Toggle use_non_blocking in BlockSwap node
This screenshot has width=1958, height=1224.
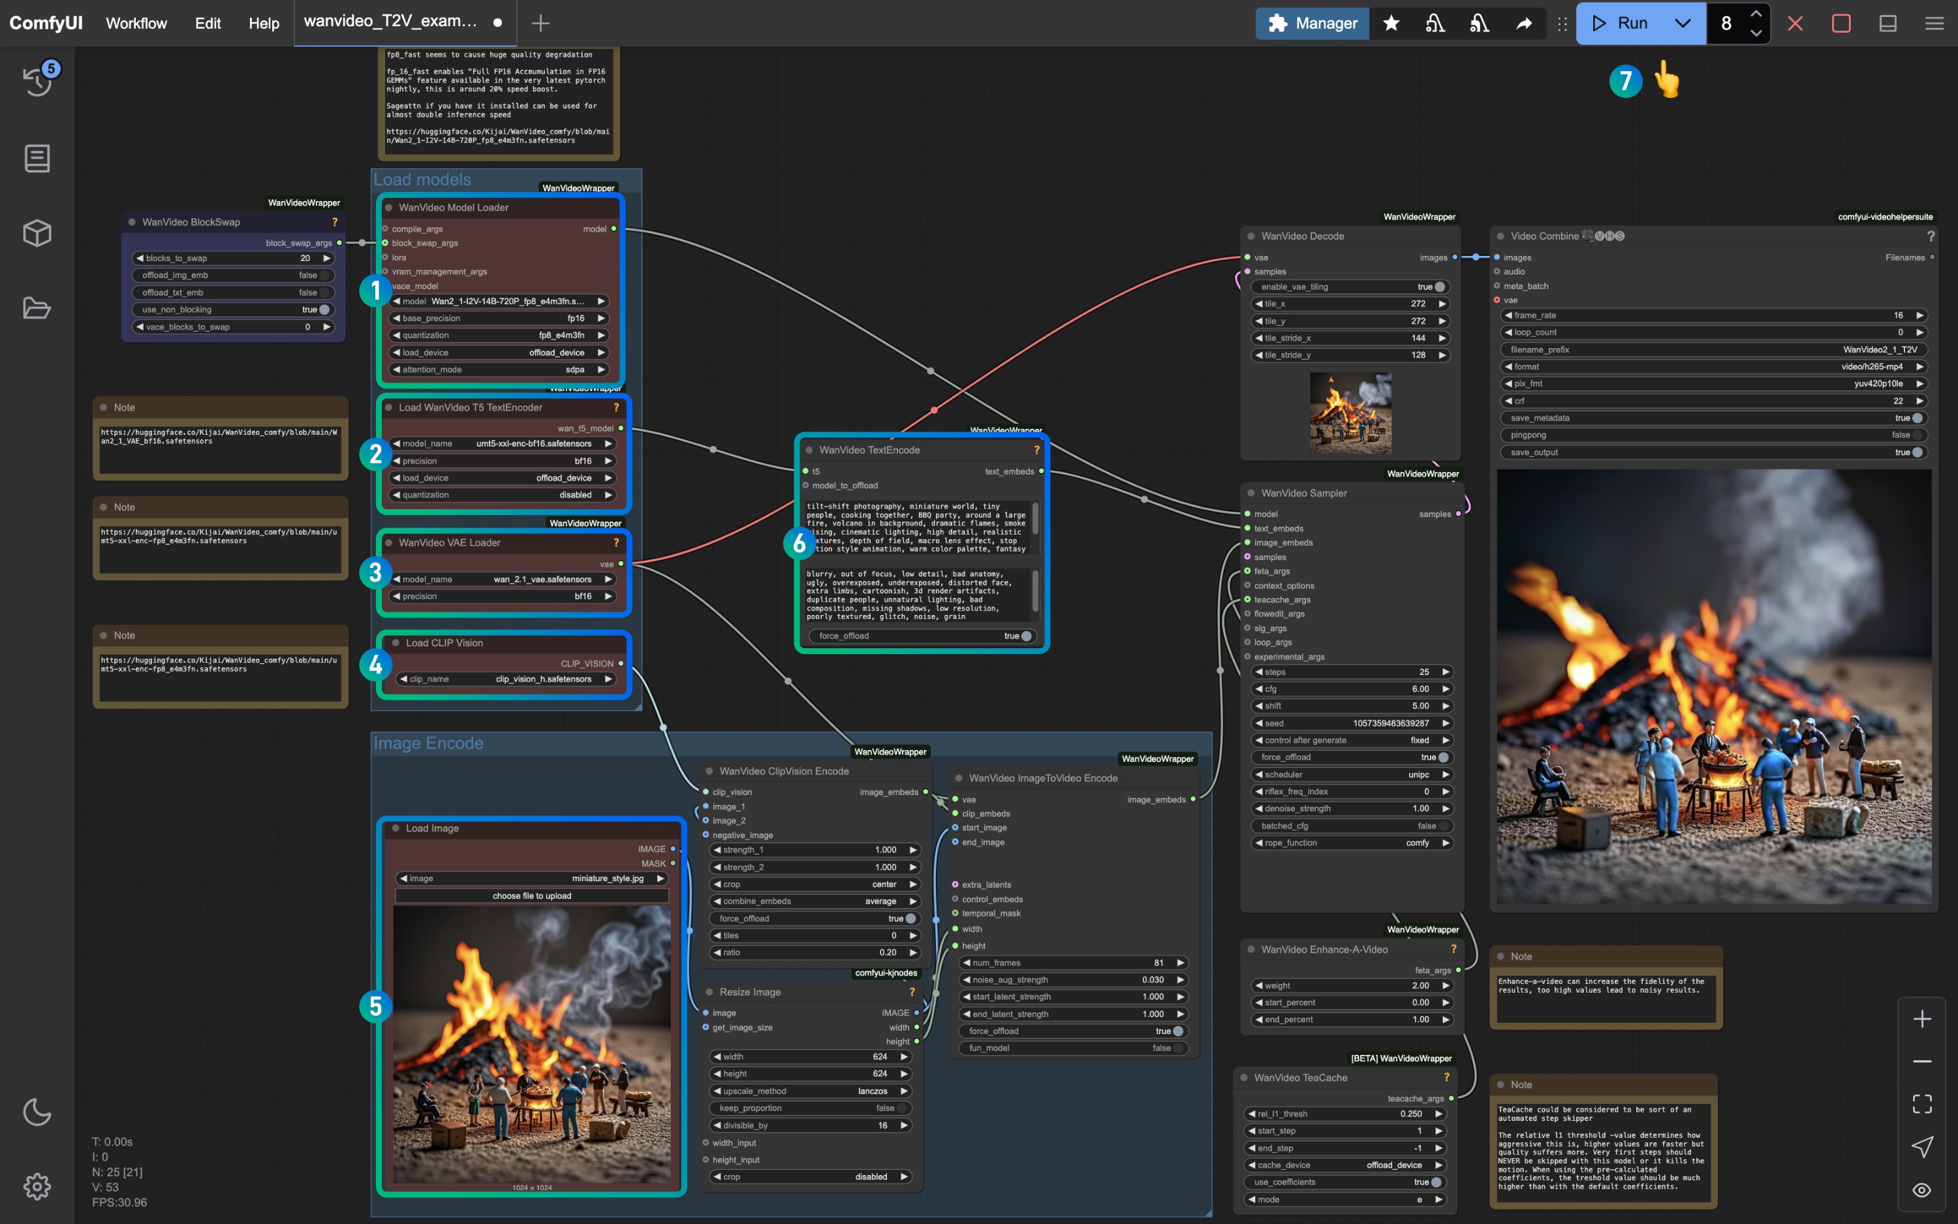[x=233, y=310]
